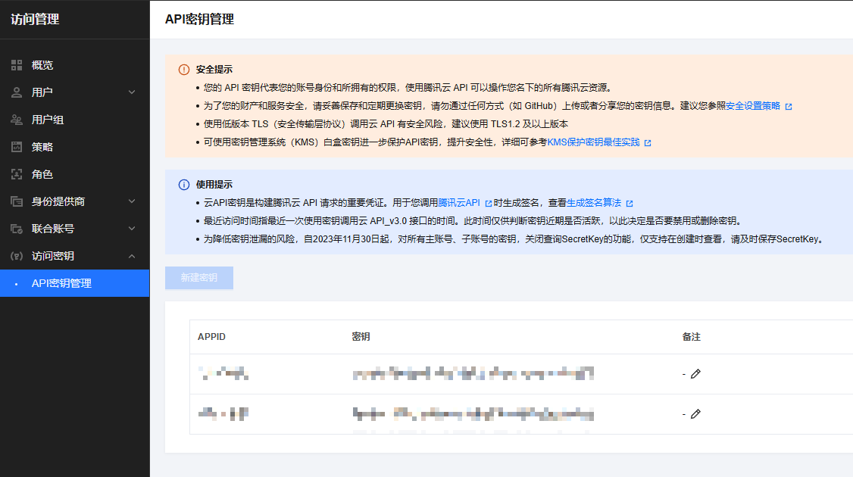Edit the remark for the first key row
853x477 pixels.
click(695, 374)
